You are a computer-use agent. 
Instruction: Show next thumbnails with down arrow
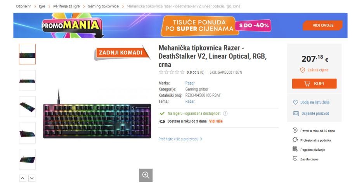[32, 178]
